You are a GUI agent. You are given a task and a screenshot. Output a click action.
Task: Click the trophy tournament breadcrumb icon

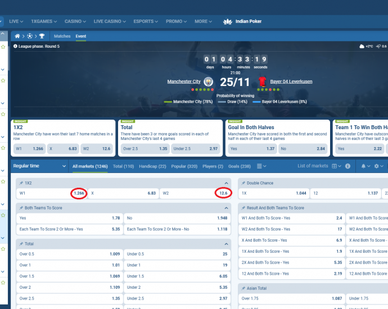pos(42,36)
